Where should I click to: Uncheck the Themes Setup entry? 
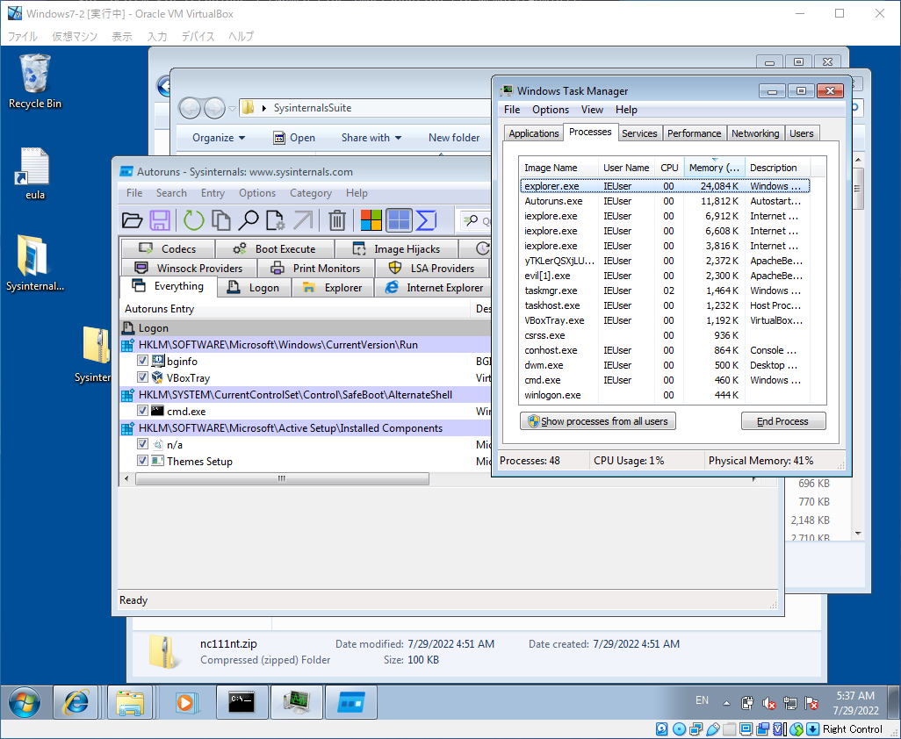click(142, 461)
